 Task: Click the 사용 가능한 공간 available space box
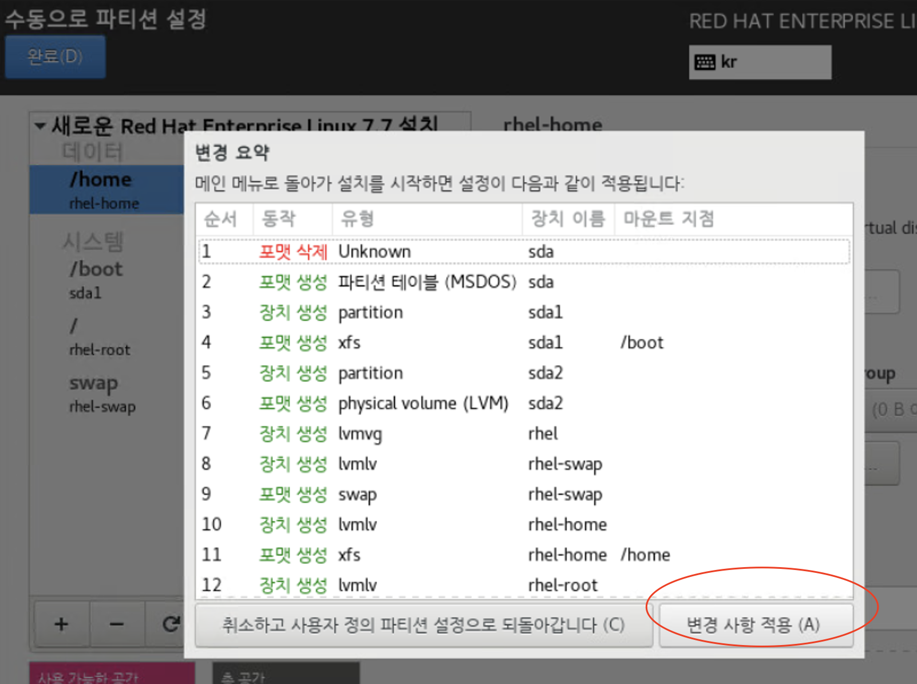click(x=112, y=673)
